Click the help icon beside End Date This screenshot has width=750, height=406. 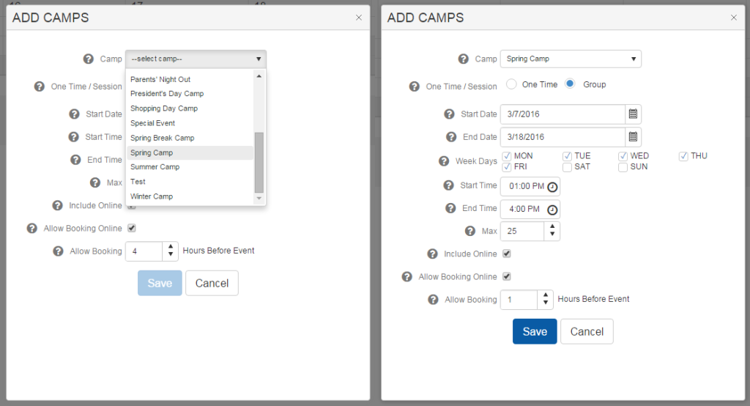449,137
